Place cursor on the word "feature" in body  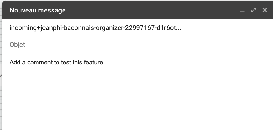click(x=94, y=62)
